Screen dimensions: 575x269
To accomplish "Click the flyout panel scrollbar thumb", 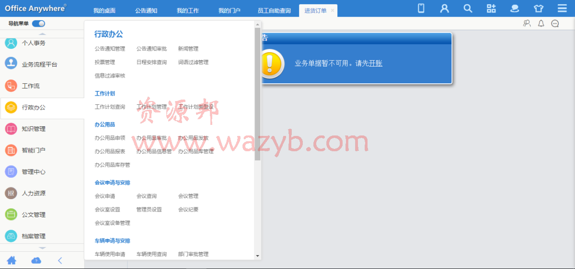I will (x=258, y=94).
